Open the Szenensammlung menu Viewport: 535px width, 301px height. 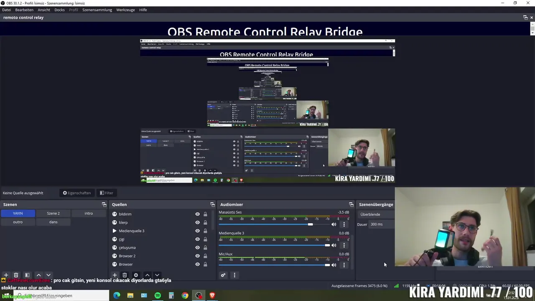tap(97, 10)
